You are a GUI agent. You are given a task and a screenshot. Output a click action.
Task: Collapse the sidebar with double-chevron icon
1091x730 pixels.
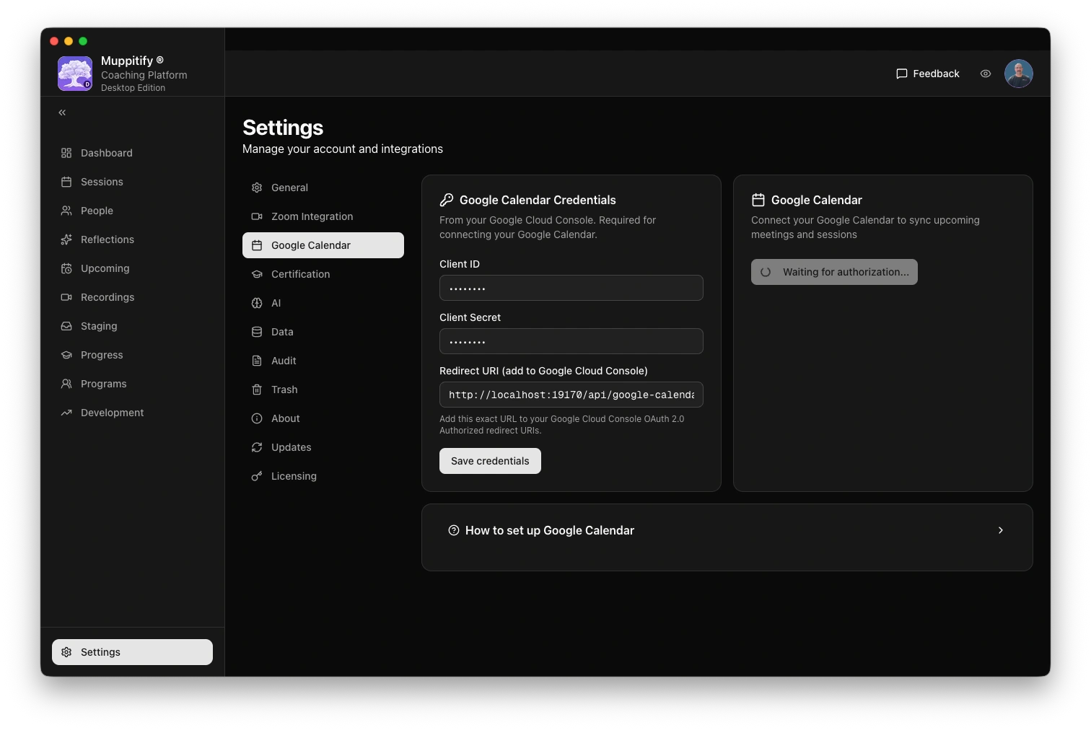pos(62,113)
